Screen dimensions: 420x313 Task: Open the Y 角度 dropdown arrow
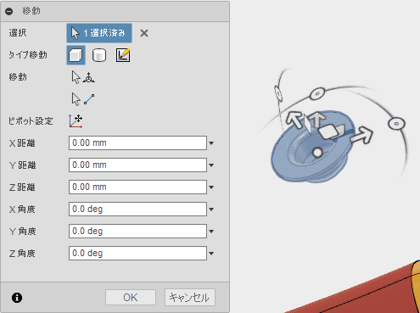click(x=211, y=232)
